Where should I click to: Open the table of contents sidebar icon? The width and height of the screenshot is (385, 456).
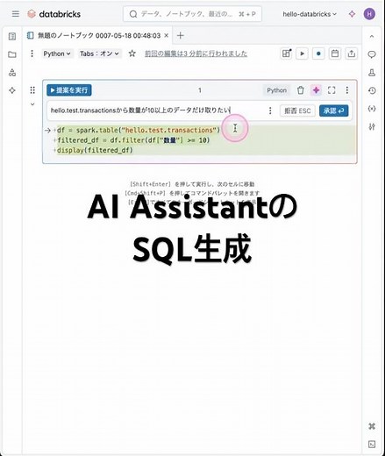[x=12, y=36]
